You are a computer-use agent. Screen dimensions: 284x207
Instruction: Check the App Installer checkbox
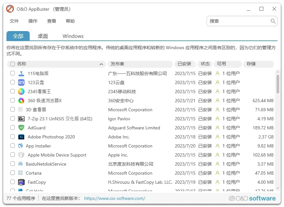point(13,146)
